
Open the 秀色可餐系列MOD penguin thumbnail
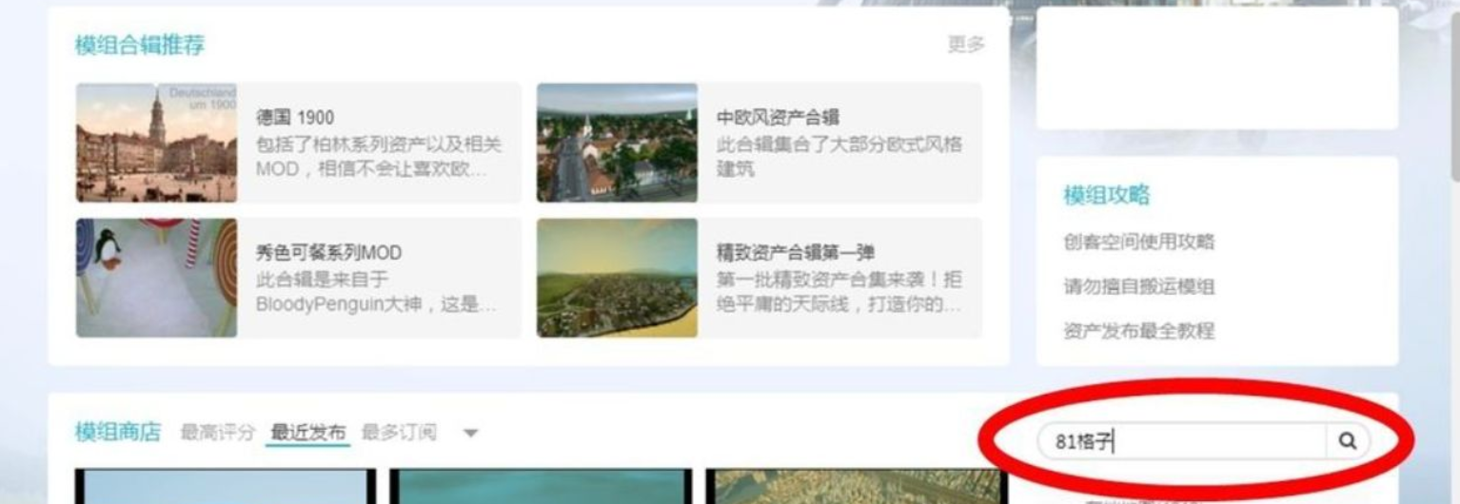pos(156,278)
